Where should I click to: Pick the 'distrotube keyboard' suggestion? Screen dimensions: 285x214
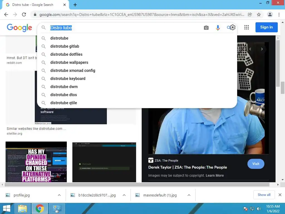137,79
